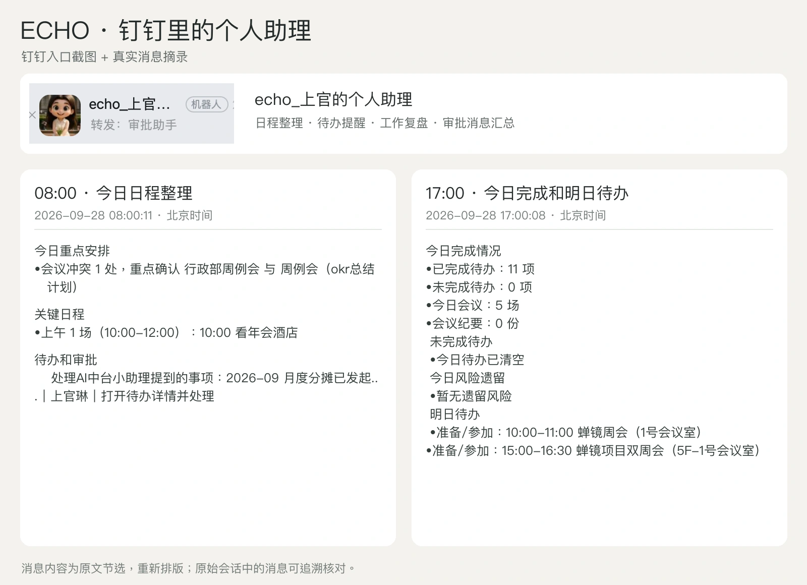
Task: Click the page title ECHO · 钉钉里的个人助理
Action: tap(166, 30)
